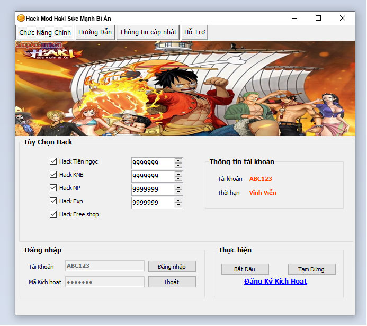Increase Hack Tiên ngọc value with up arrow
Viewport: 367px width, 326px height.
point(178,161)
